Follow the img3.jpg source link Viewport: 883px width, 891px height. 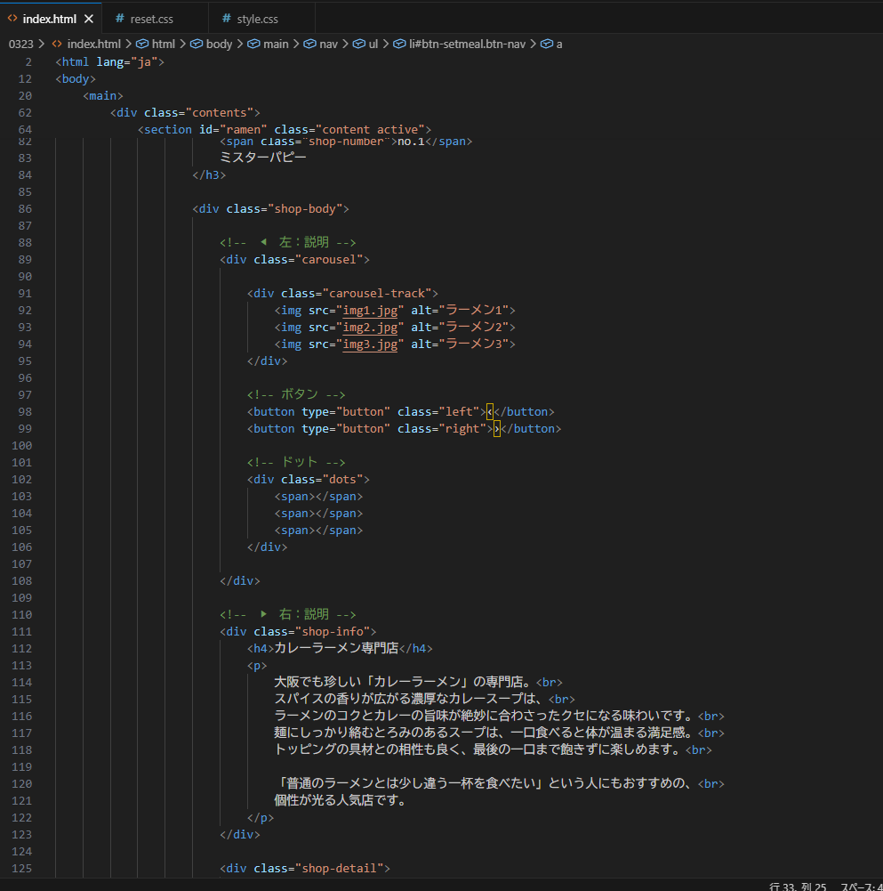tap(370, 344)
